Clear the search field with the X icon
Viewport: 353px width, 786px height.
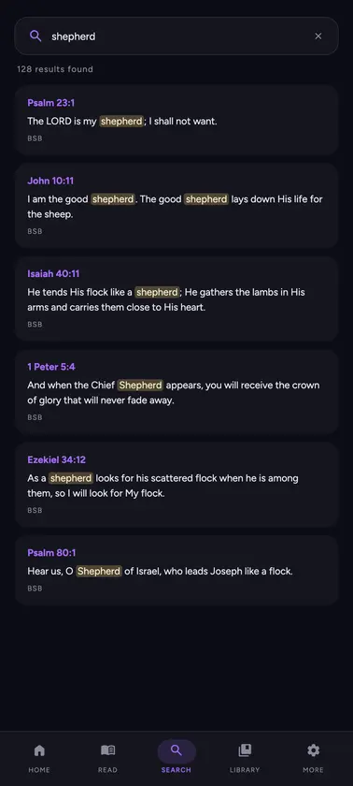[318, 36]
